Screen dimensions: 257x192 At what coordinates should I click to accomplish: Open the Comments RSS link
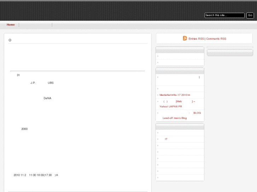point(216,39)
